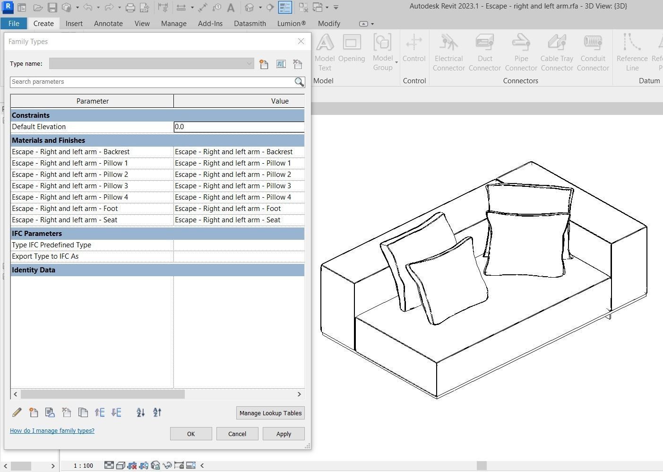Screen dimensions: 663x472
Task: Click the Open file icon in quick access toolbar
Action: (38, 8)
